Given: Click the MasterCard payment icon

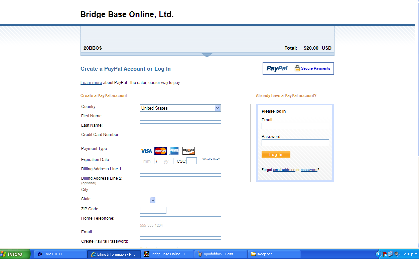Looking at the screenshot, I should [160, 151].
